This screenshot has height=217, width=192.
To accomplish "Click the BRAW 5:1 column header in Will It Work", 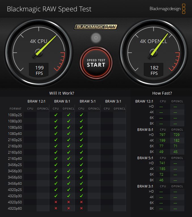I will click(x=88, y=101).
